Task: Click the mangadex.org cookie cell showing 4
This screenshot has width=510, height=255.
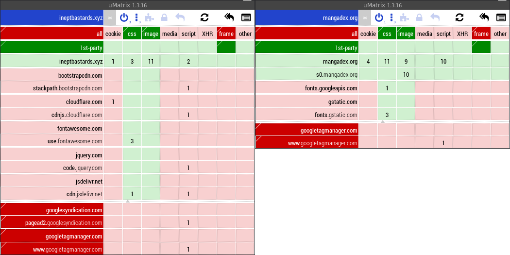Action: point(368,62)
